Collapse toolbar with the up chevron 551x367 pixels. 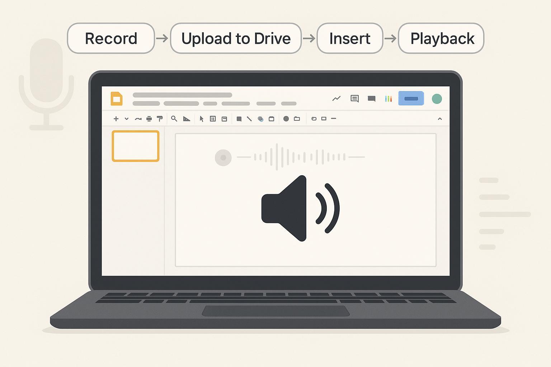point(440,119)
